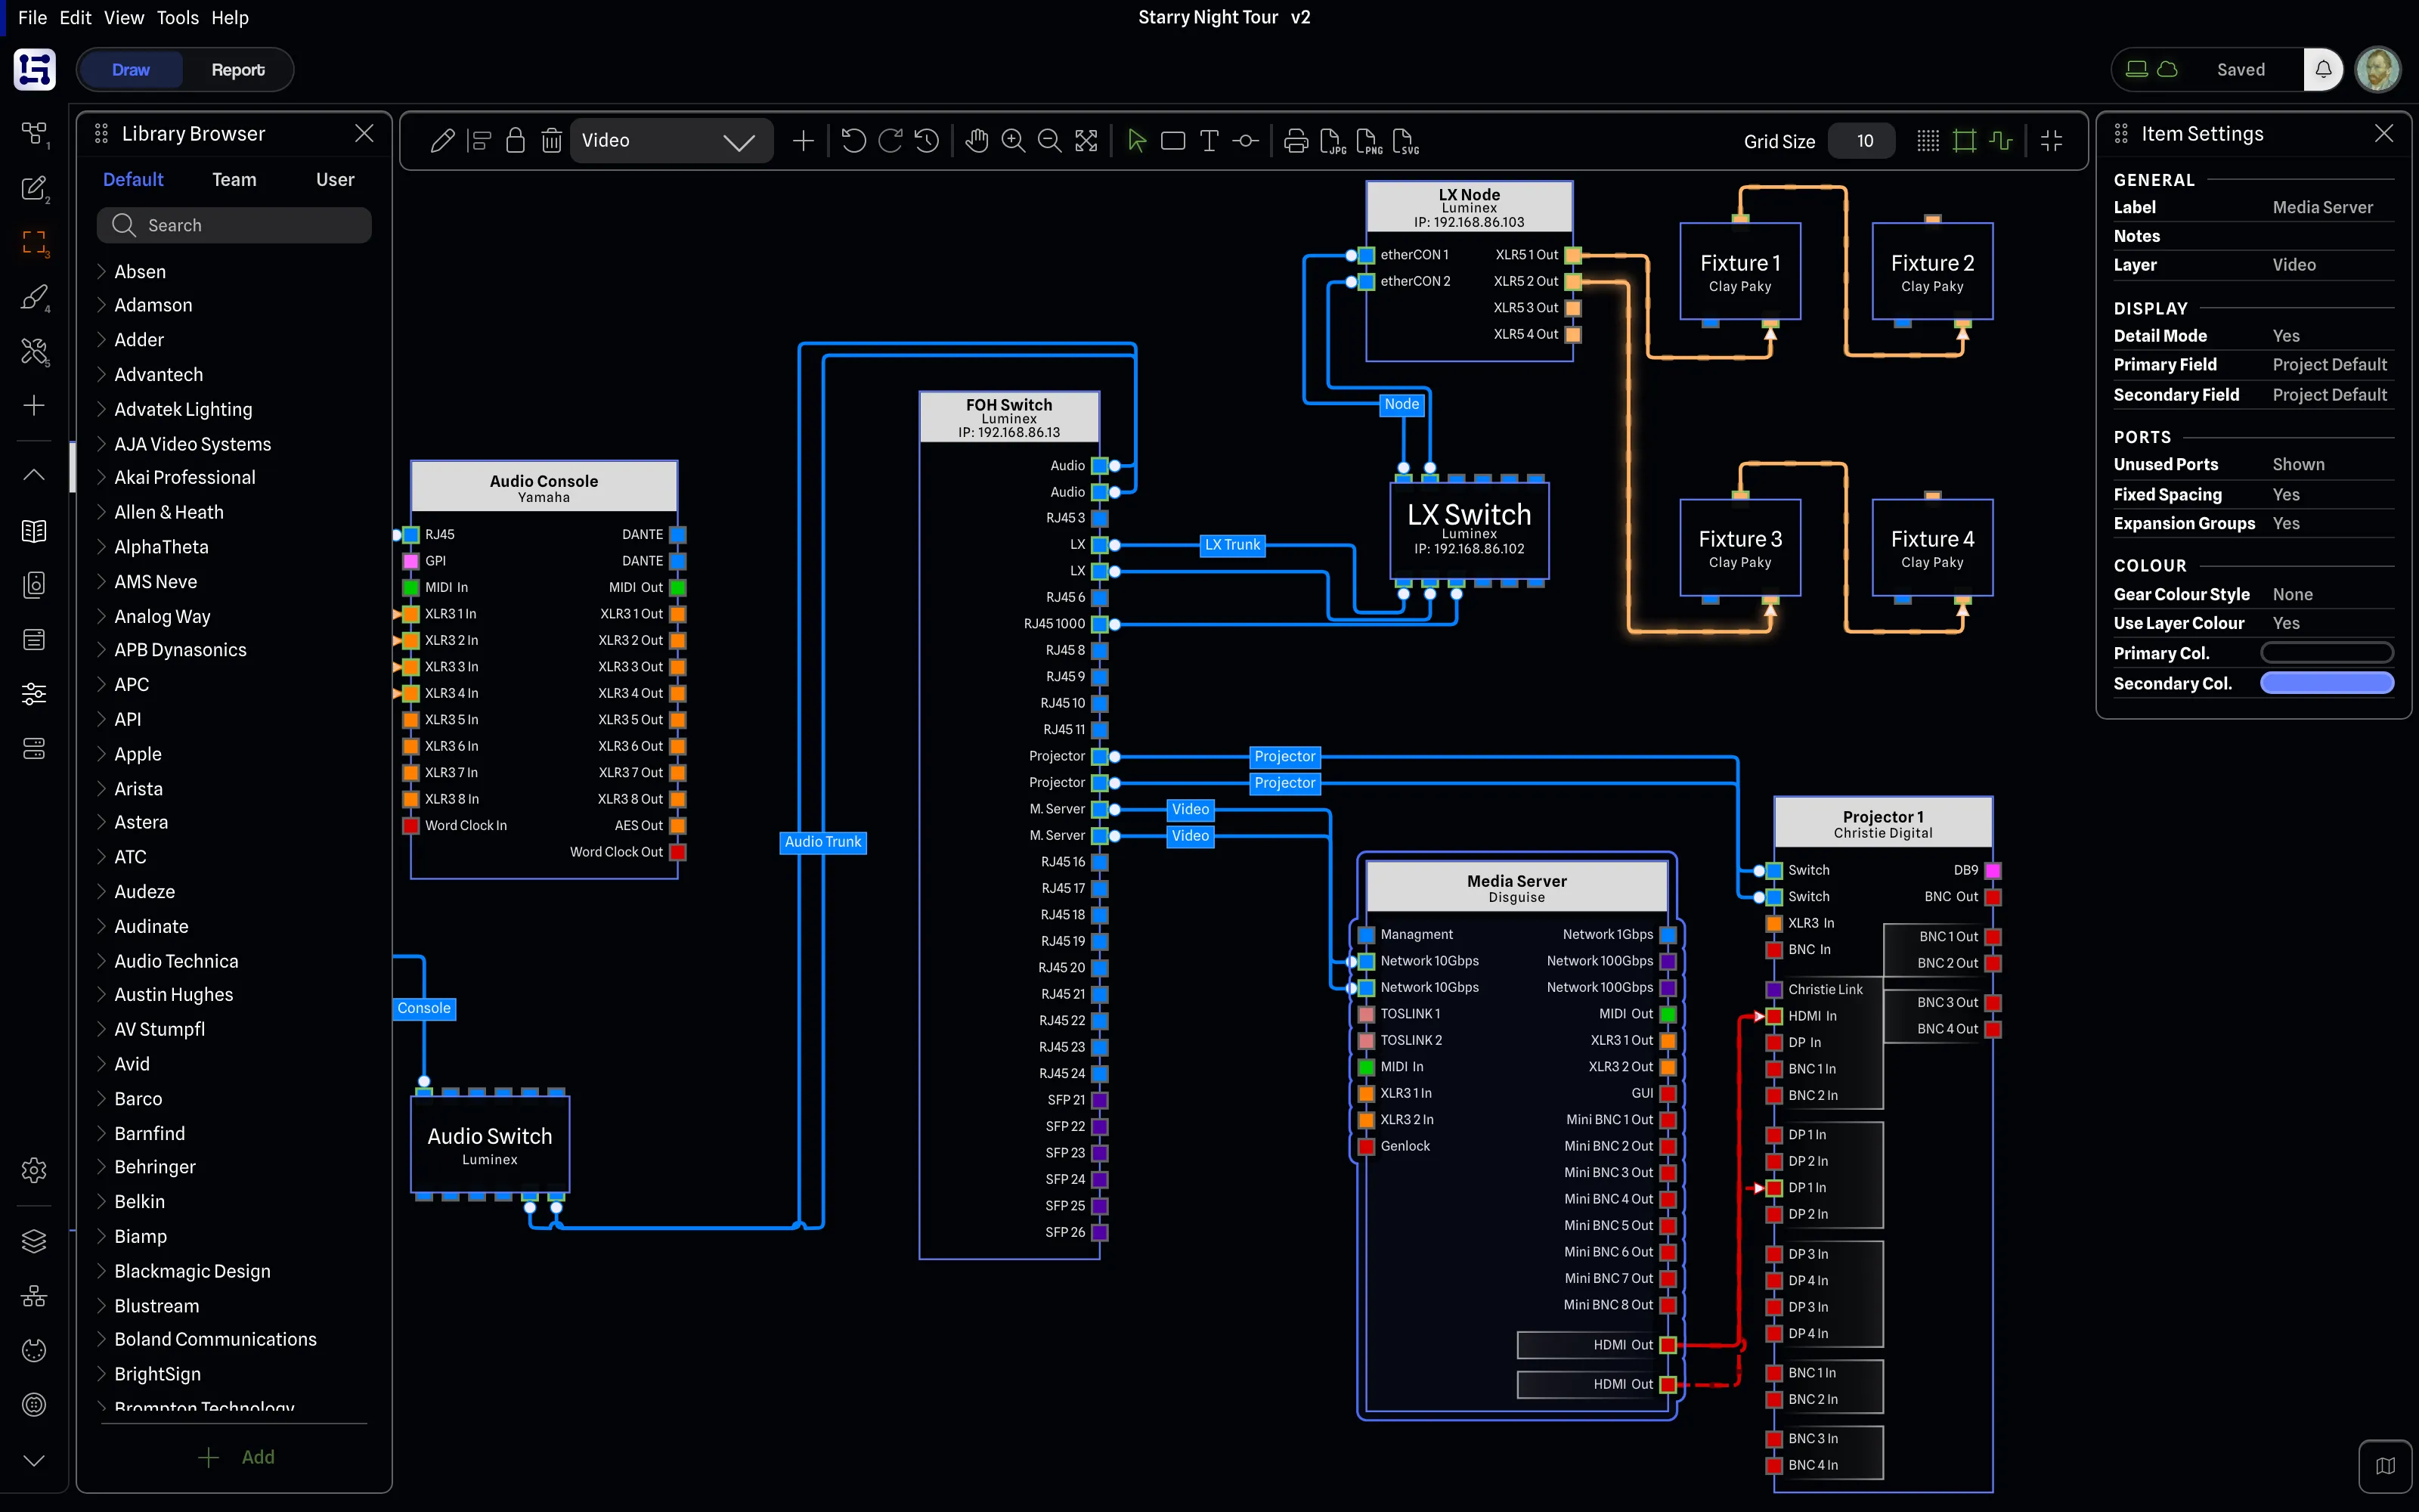This screenshot has height=1512, width=2419.
Task: Click the Saved status indicator
Action: [x=2240, y=70]
